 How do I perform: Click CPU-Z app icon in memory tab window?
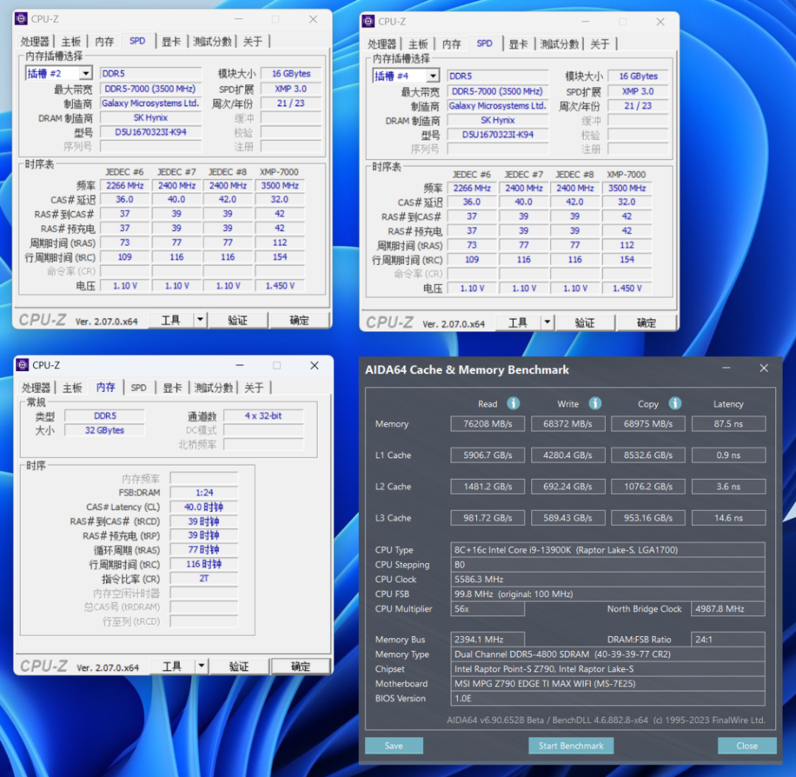click(x=22, y=365)
